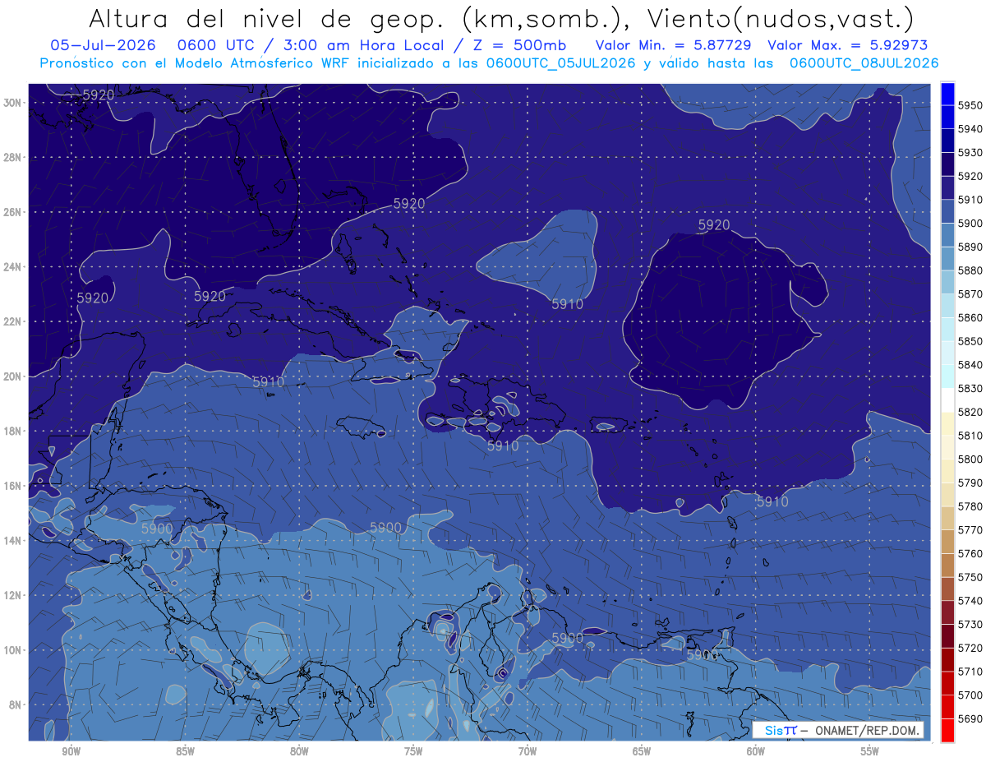Click the "70W" longitude axis label
Viewport: 986px width, 762px height.
coord(528,751)
